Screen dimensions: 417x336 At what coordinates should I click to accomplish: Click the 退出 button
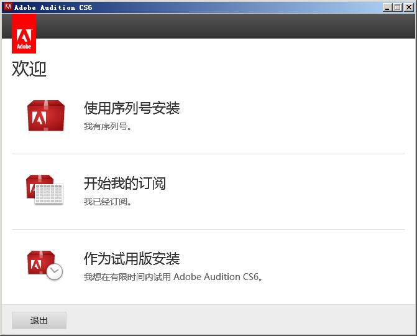[39, 320]
